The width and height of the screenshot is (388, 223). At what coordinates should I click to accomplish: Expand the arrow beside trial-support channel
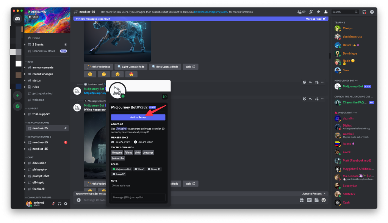[25, 114]
